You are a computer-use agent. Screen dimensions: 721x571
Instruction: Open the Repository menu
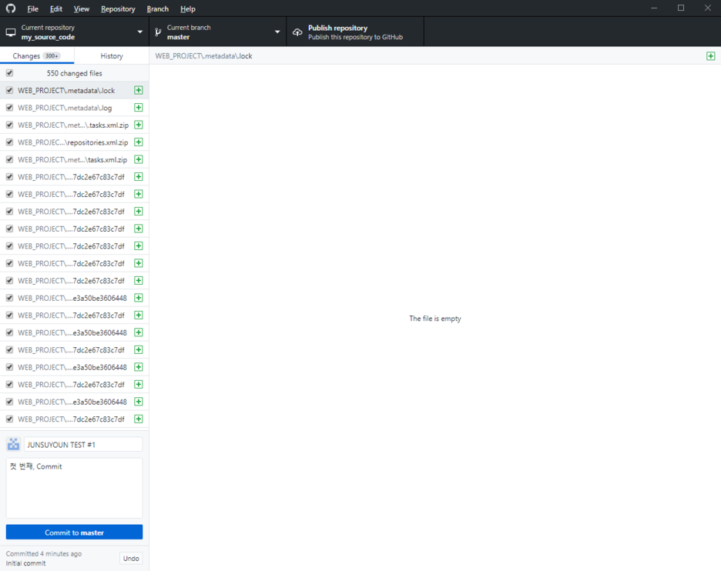tap(117, 8)
